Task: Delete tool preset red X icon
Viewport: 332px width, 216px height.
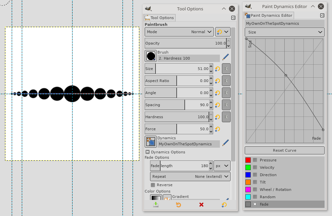Action: tap(201, 205)
